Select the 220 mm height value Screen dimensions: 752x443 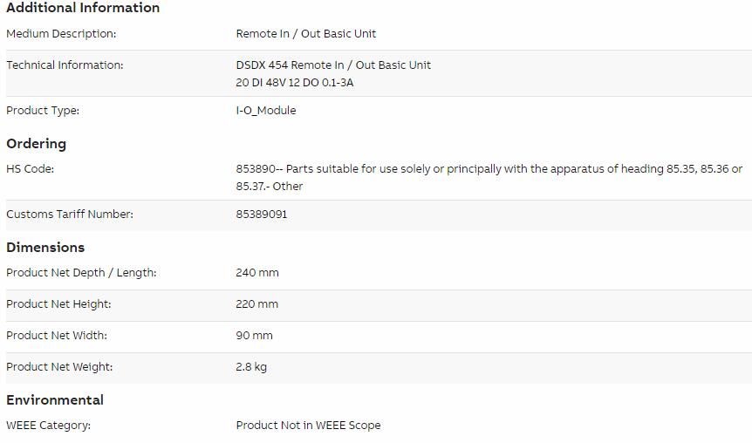257,304
